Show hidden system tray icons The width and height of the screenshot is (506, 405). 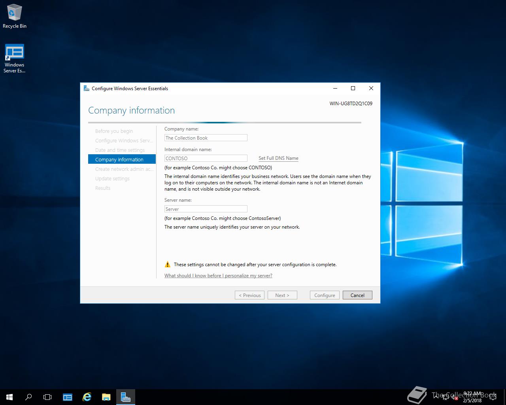click(x=436, y=397)
